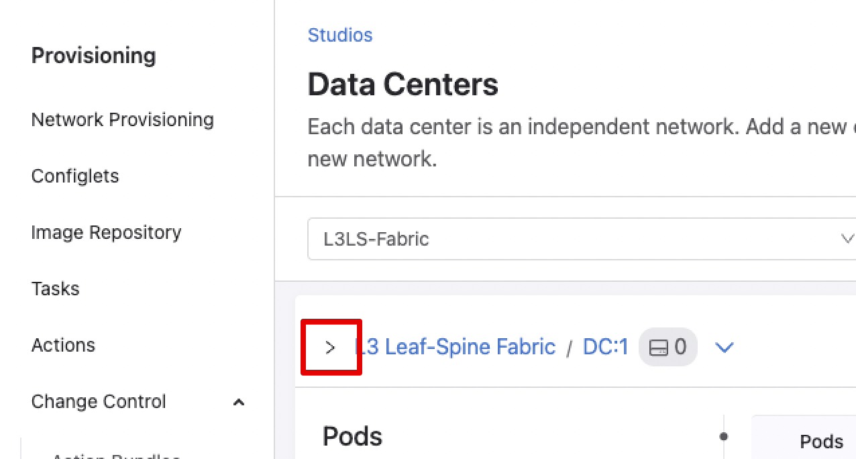Click the dot handle on panel divider

723,437
